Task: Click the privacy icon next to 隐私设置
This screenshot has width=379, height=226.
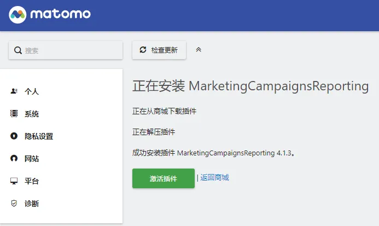Action: click(x=14, y=136)
